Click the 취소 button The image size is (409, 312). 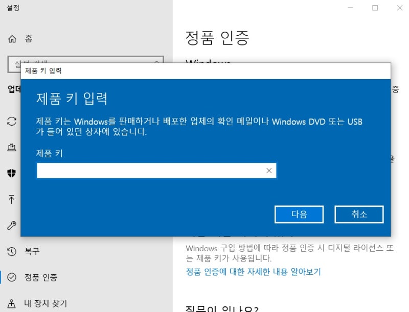click(x=359, y=214)
